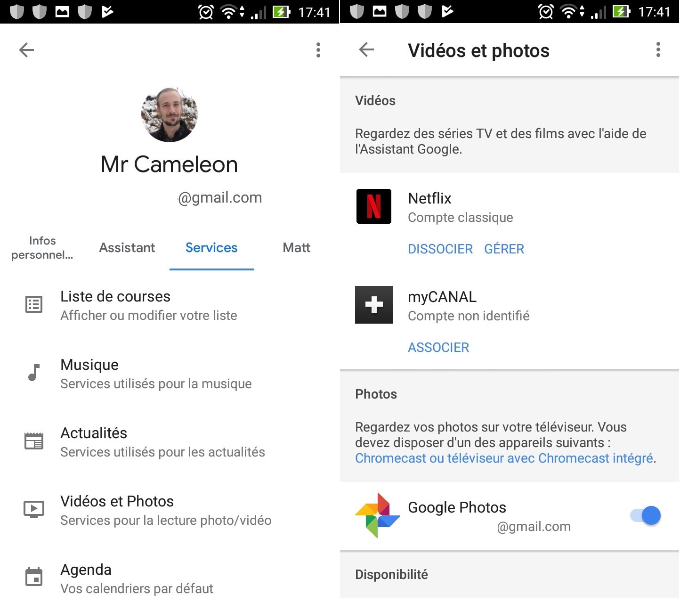This screenshot has width=680, height=603.
Task: Open the Vidéos et Photos playback icon
Action: [33, 509]
